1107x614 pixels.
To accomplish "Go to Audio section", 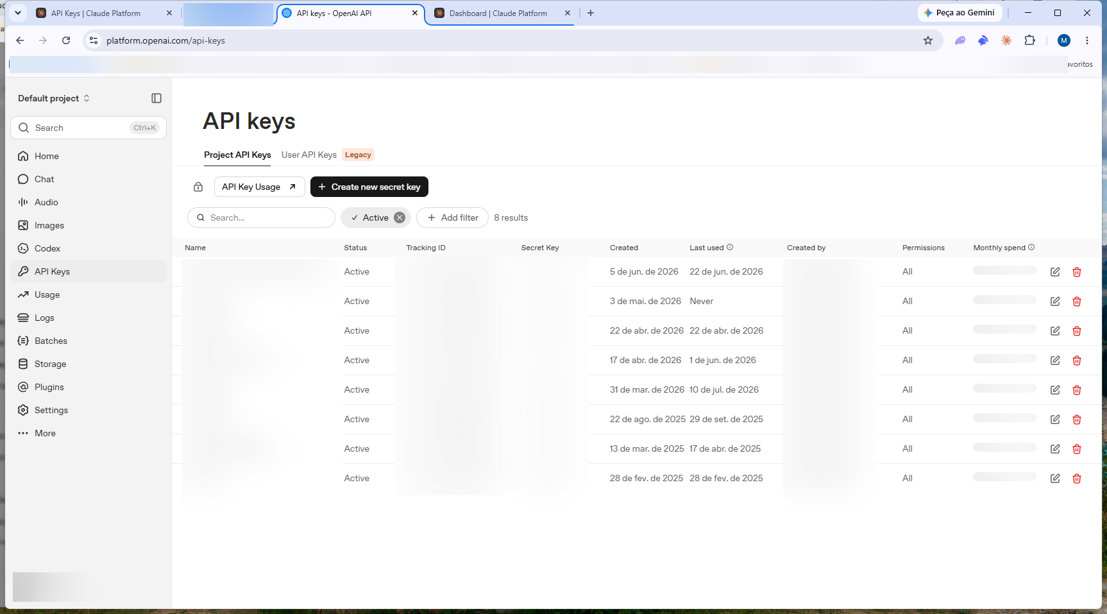I will click(x=89, y=202).
